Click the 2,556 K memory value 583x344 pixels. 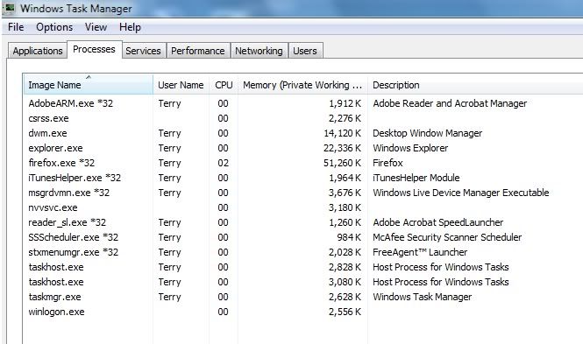click(x=345, y=312)
